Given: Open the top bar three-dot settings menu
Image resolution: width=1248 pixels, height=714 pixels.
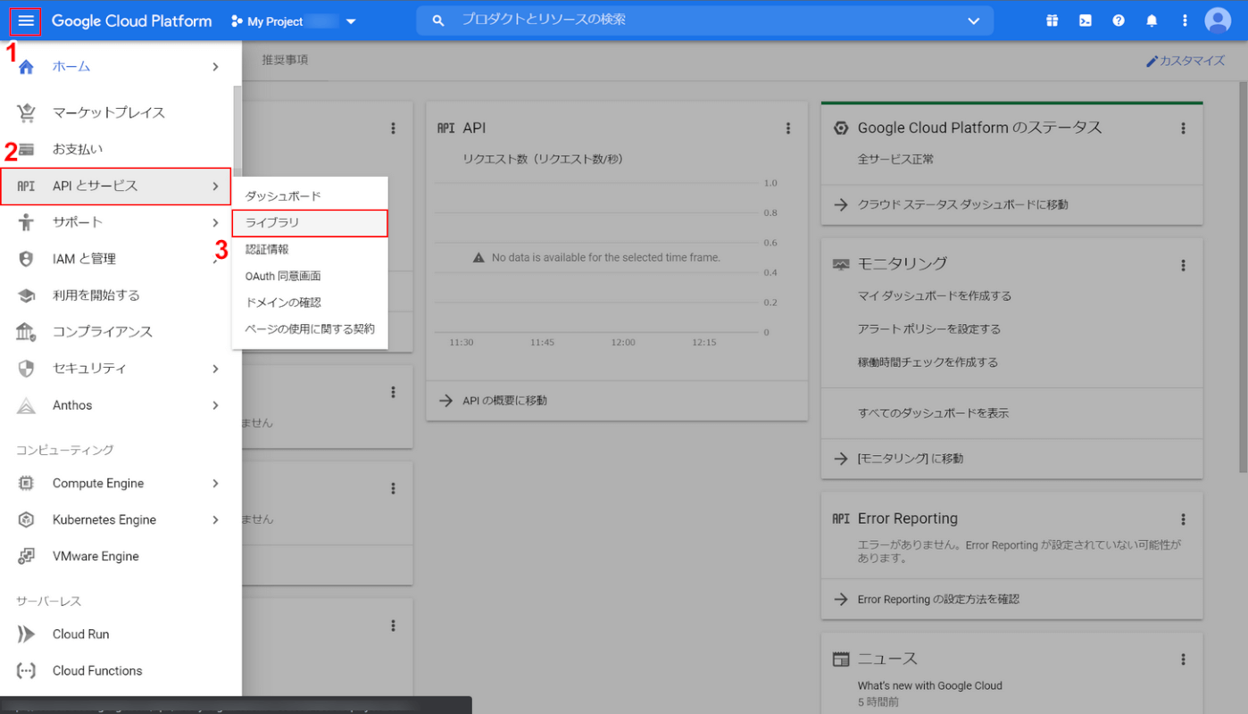Looking at the screenshot, I should pyautogui.click(x=1185, y=21).
